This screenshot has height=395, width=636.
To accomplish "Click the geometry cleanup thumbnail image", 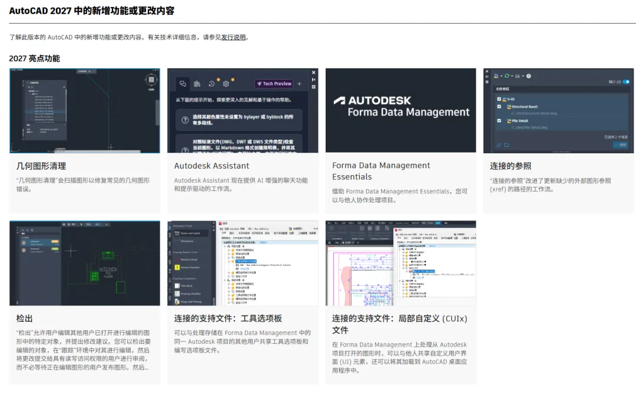I will tap(85, 110).
